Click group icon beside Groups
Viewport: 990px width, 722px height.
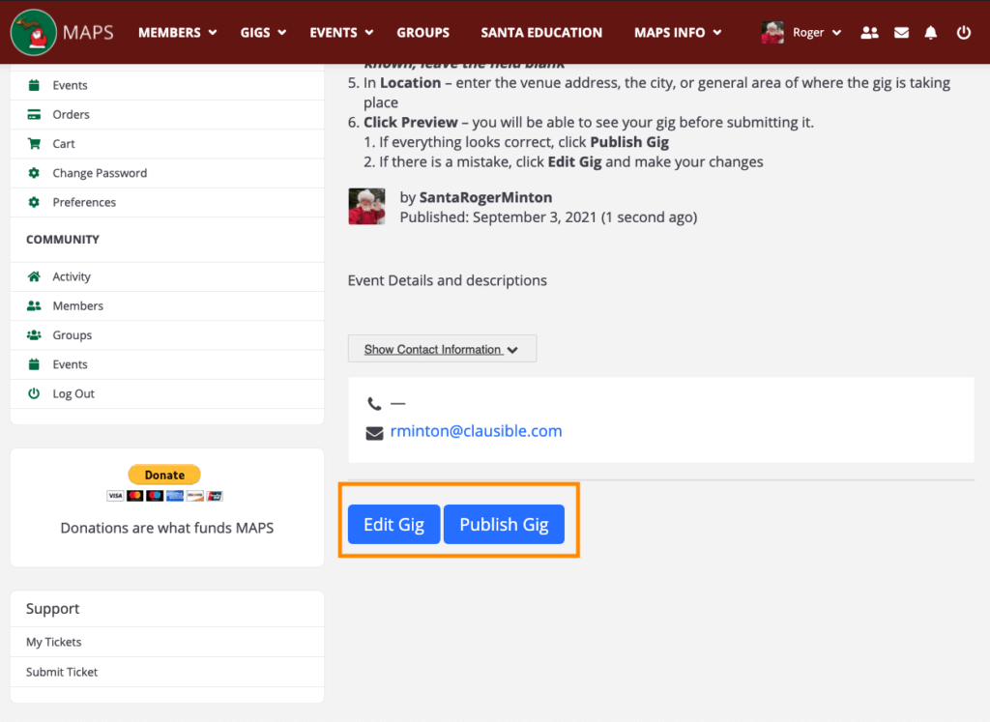[x=34, y=335]
